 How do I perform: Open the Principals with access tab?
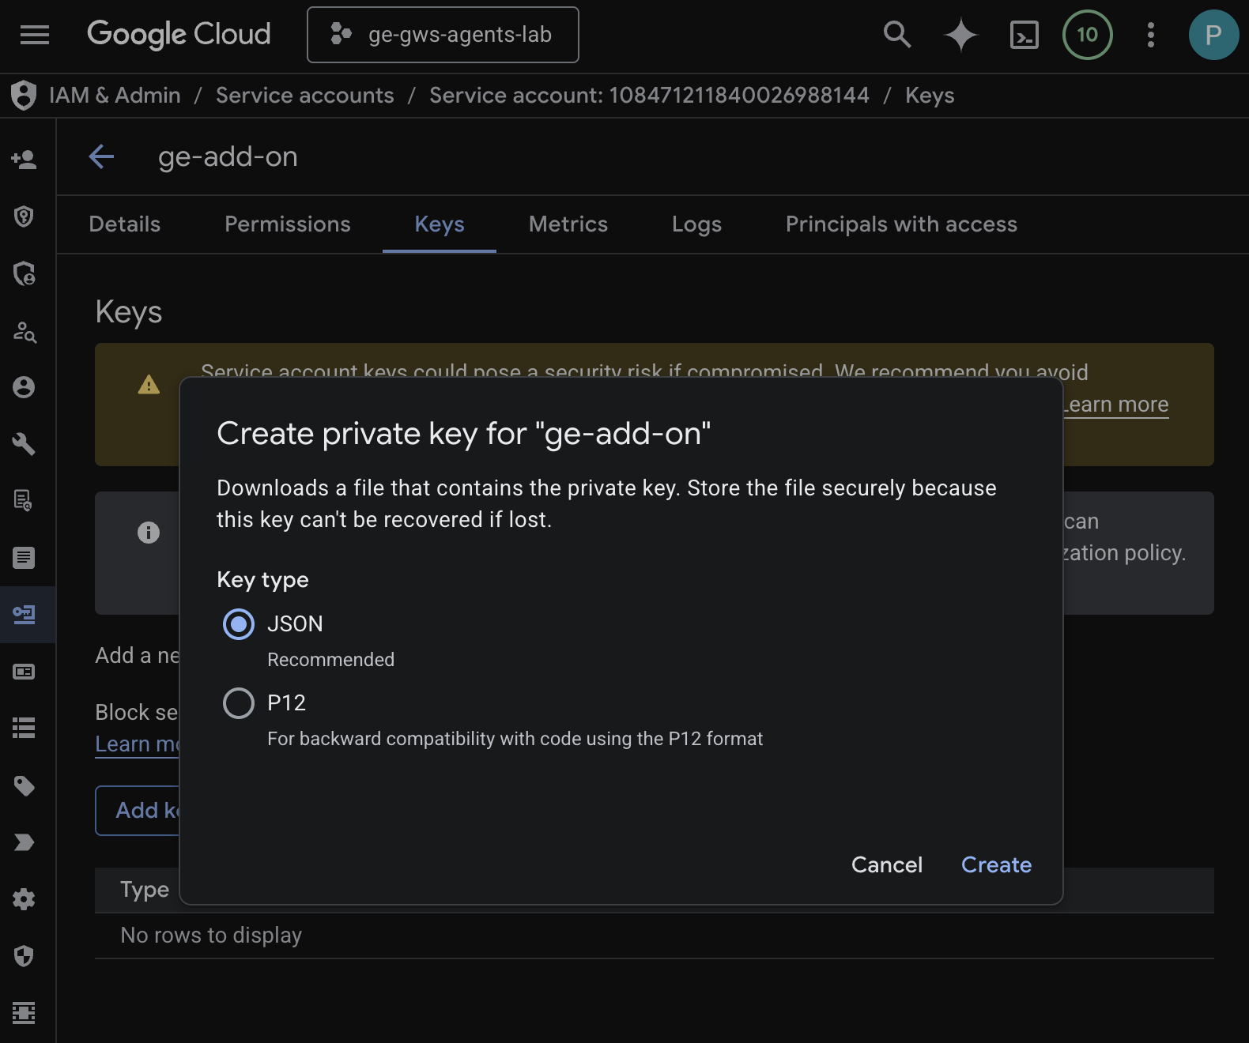[900, 224]
